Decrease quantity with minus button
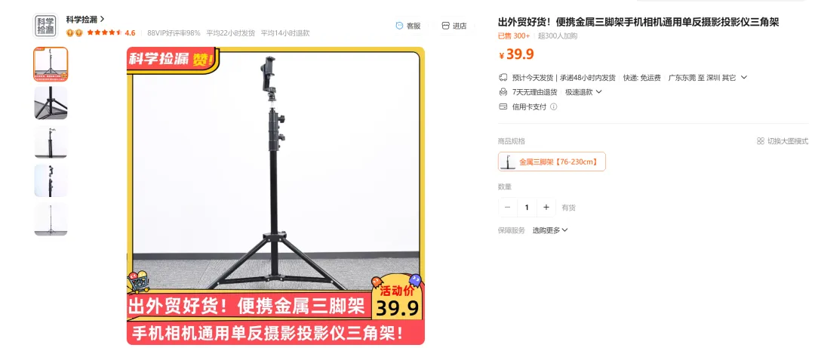 point(507,207)
